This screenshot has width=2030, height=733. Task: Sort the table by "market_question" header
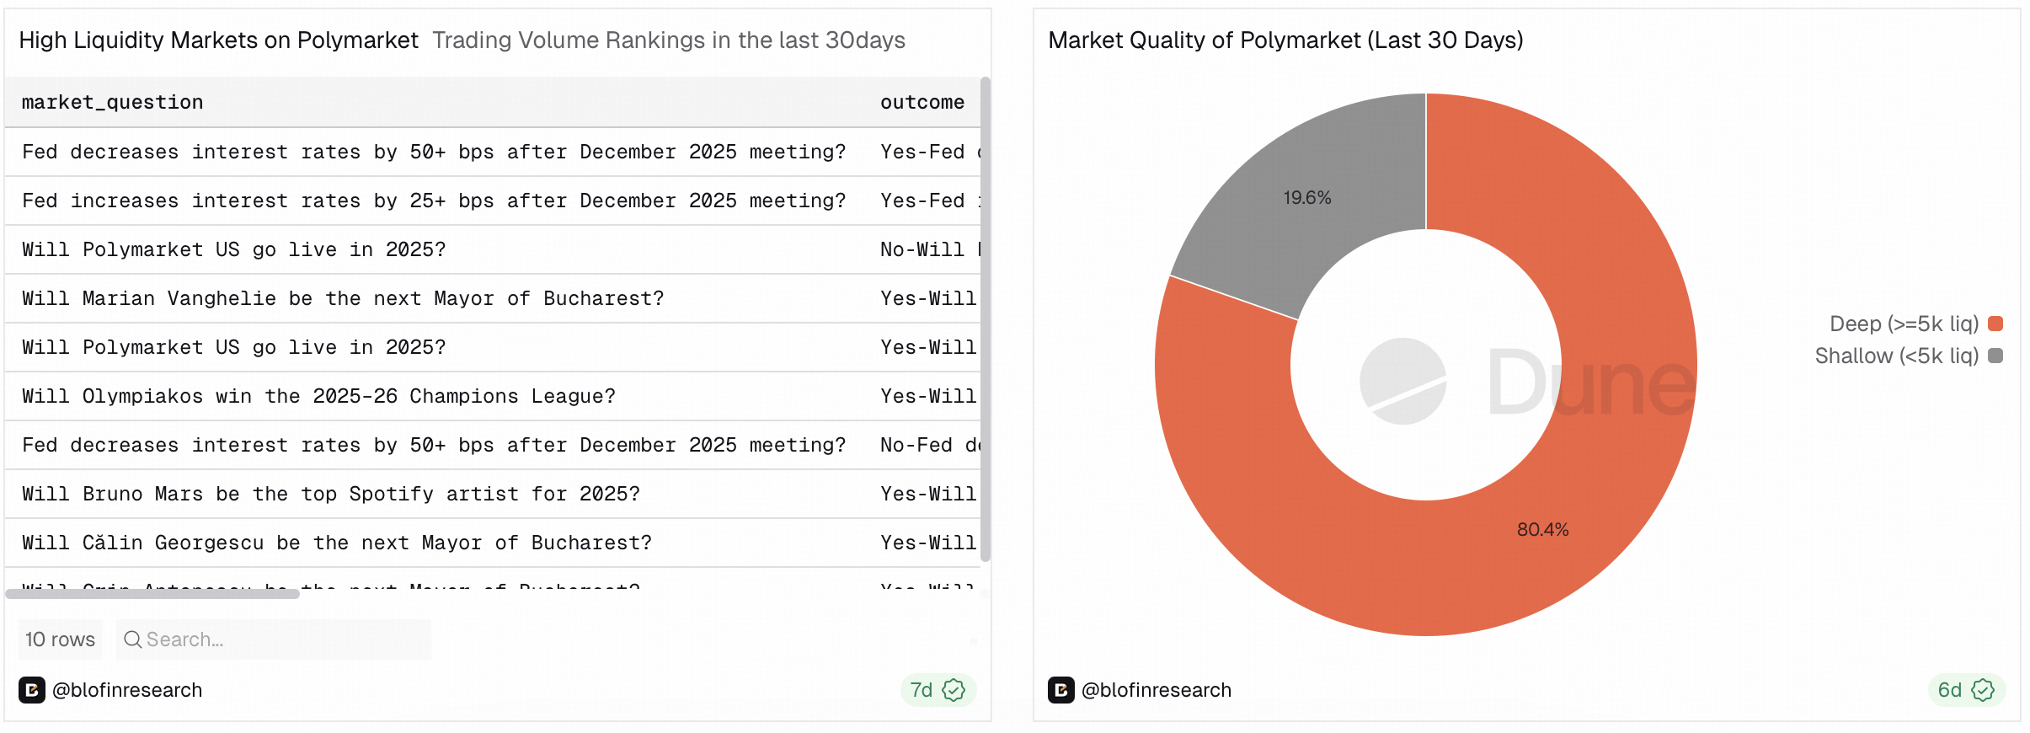[112, 102]
